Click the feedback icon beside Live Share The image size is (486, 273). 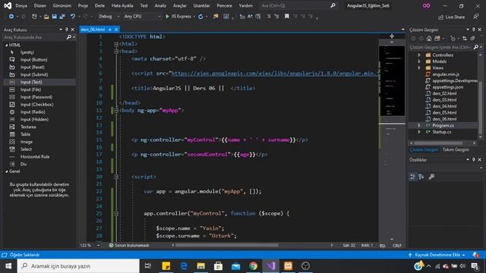pyautogui.click(x=476, y=17)
